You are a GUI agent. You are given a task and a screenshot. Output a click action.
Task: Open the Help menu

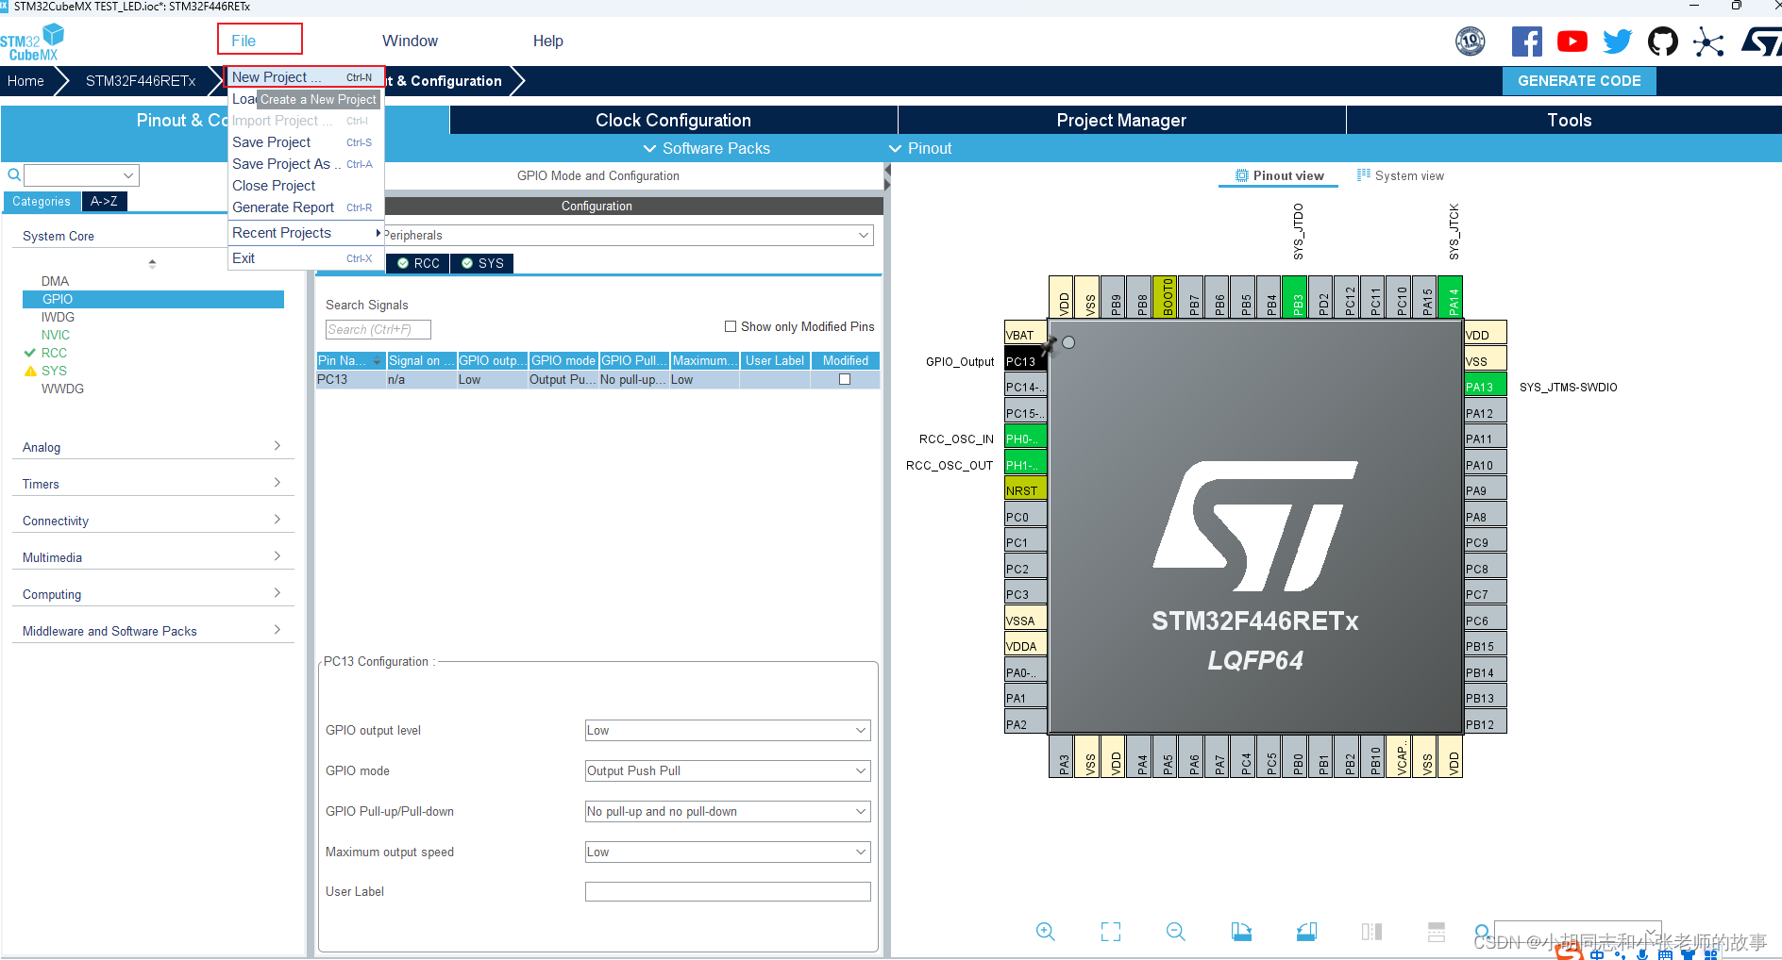coord(548,41)
